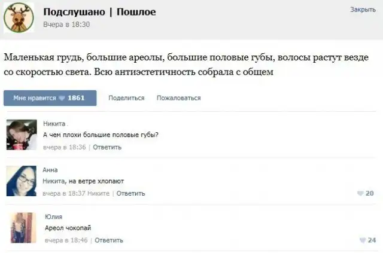383x253 pixels.
Task: Click the post timestamp Вчера в 18:30
Action: tap(66, 25)
